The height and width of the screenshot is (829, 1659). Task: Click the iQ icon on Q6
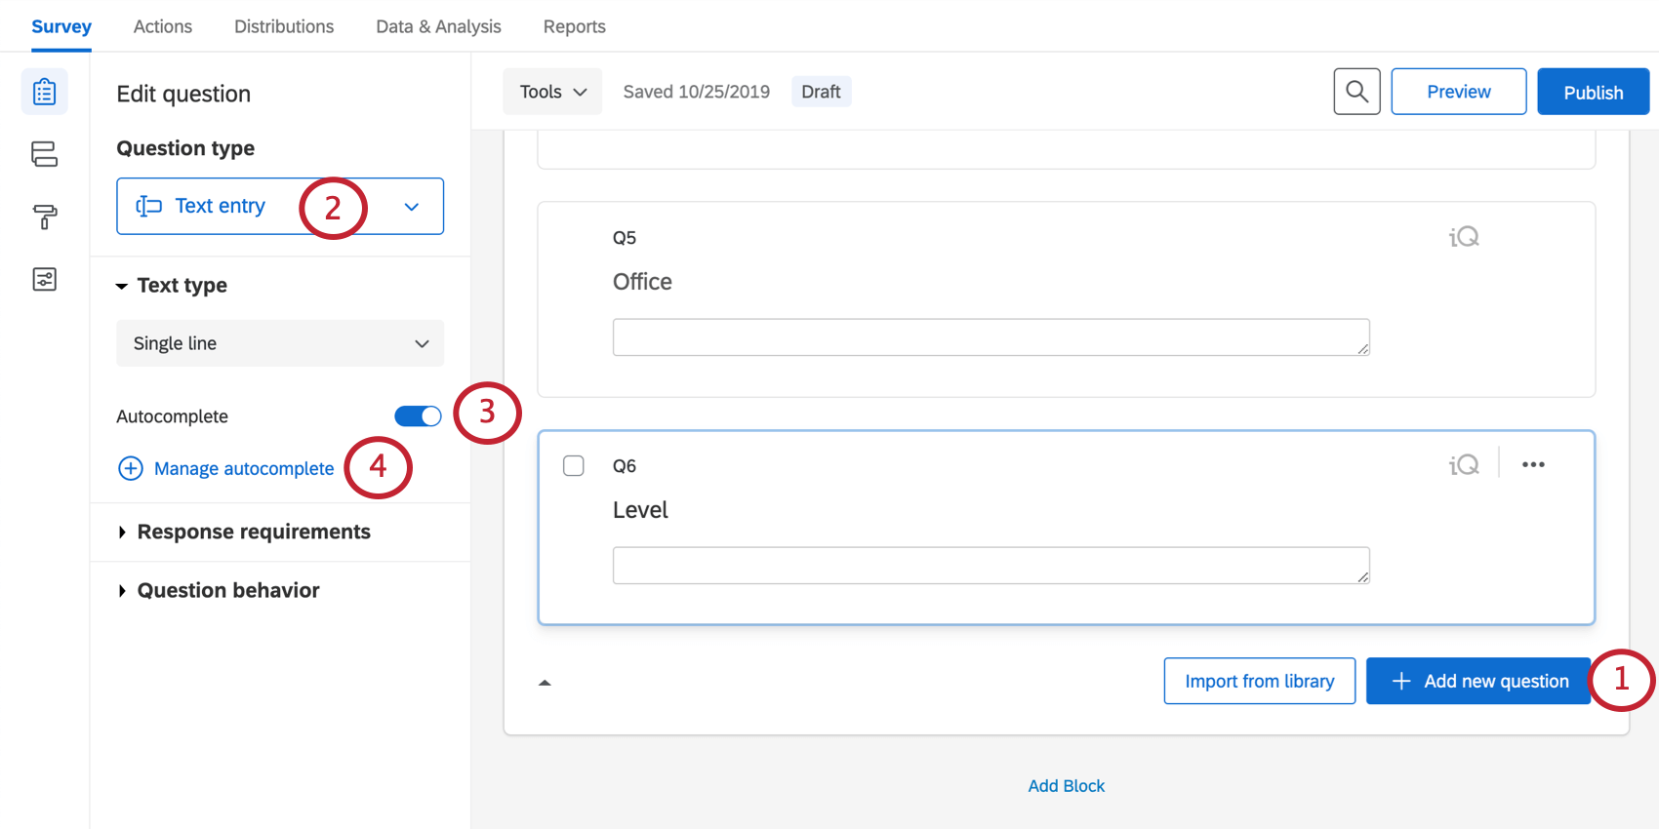1464,465
